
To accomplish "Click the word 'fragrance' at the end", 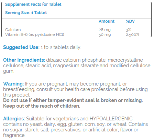I will (x=14, y=135).
